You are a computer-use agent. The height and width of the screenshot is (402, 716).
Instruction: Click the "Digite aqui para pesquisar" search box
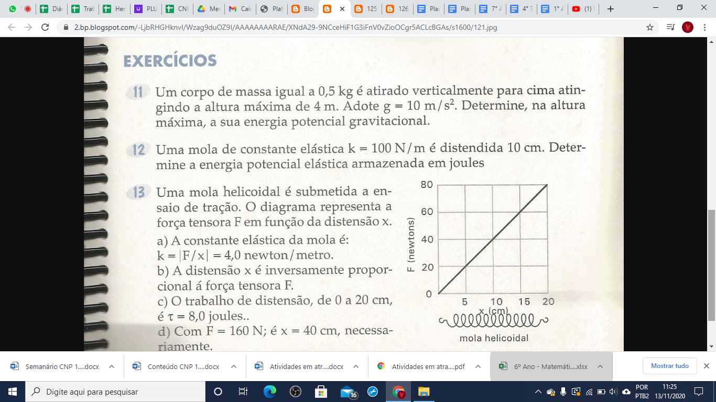pos(115,392)
